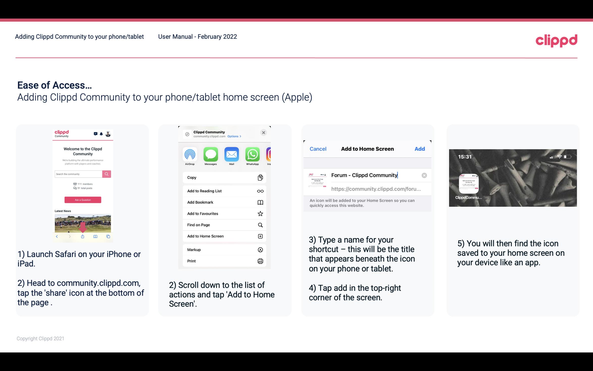Click the Copy action icon
This screenshot has height=371, width=593.
[260, 177]
